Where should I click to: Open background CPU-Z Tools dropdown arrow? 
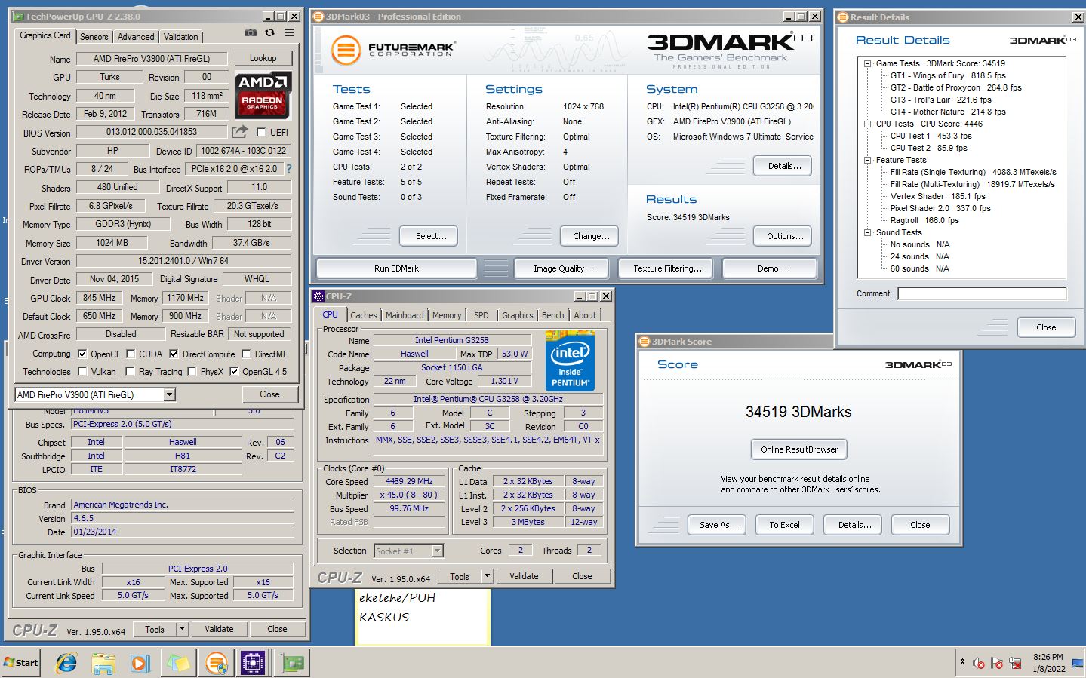pos(182,629)
